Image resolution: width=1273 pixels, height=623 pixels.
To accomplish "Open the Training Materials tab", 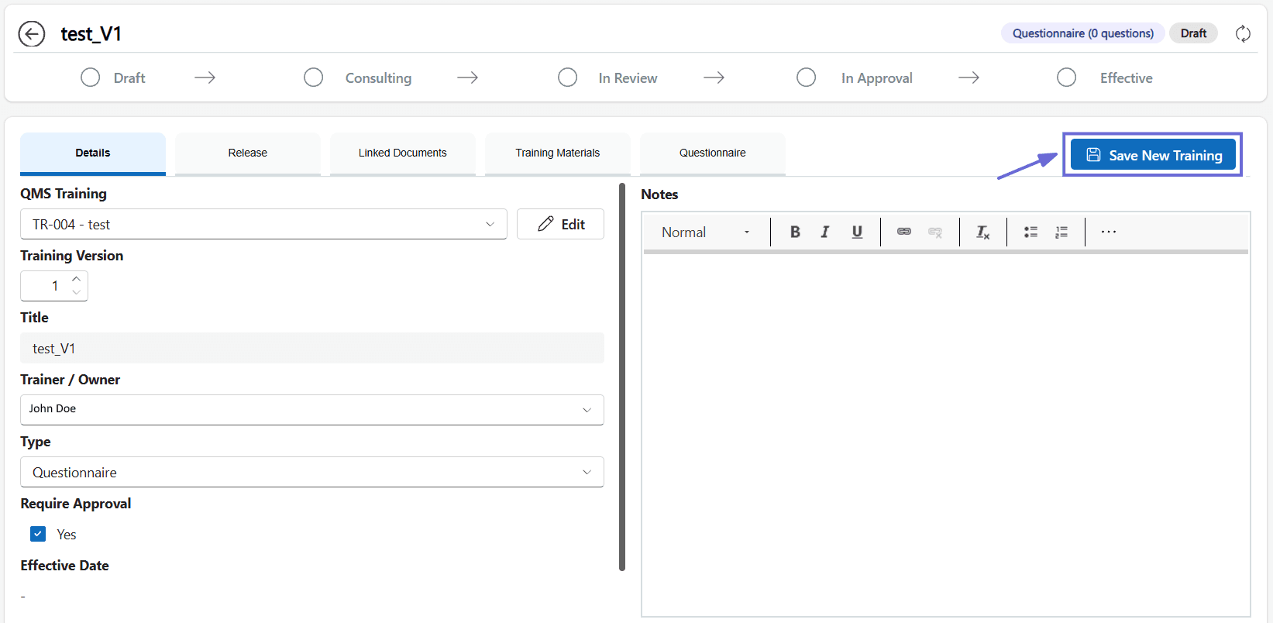I will click(558, 153).
